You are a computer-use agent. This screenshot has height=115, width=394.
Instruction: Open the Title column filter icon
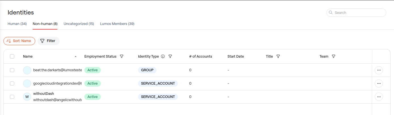click(x=278, y=57)
